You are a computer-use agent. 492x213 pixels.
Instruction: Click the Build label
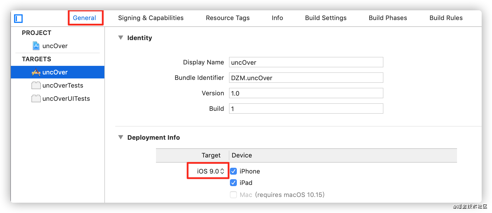click(216, 109)
